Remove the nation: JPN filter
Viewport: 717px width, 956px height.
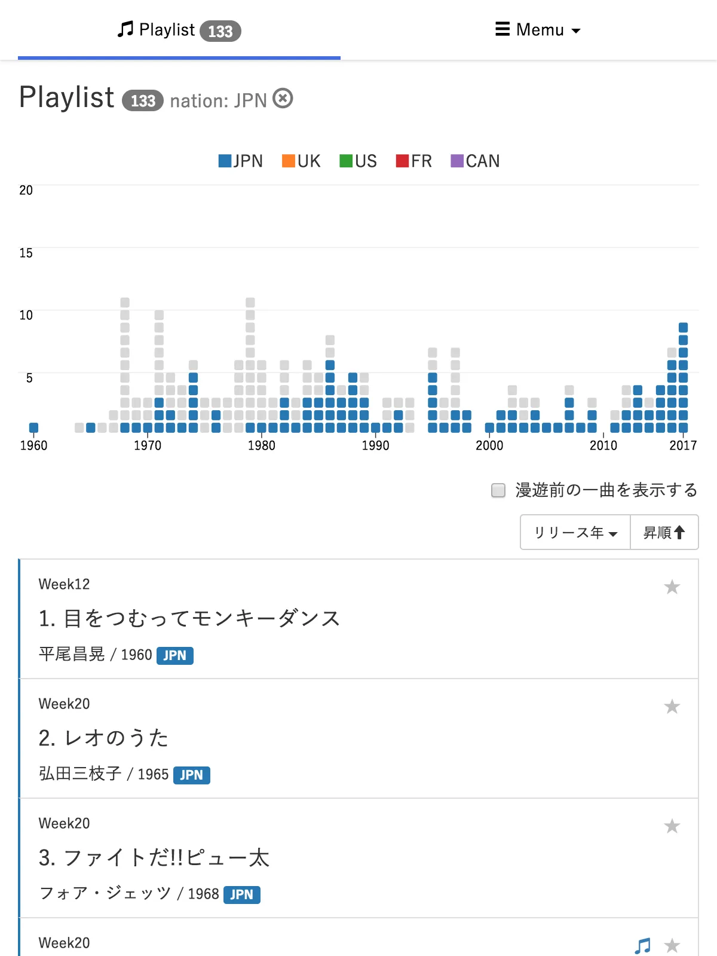[x=283, y=98]
